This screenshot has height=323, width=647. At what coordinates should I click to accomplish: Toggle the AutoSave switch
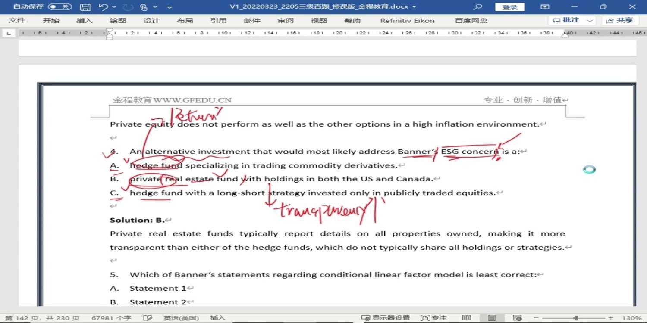click(60, 7)
